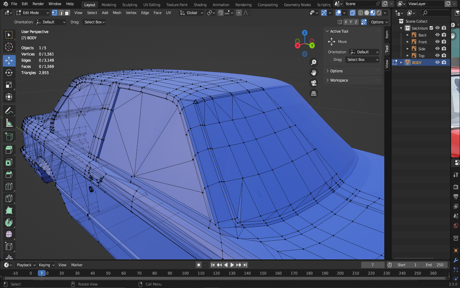Switch to face select mode
This screenshot has width=460, height=288.
tap(67, 13)
